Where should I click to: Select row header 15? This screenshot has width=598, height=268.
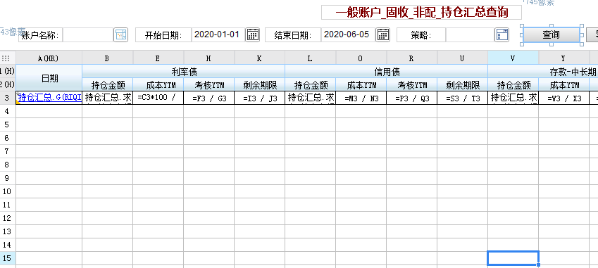coord(8,258)
